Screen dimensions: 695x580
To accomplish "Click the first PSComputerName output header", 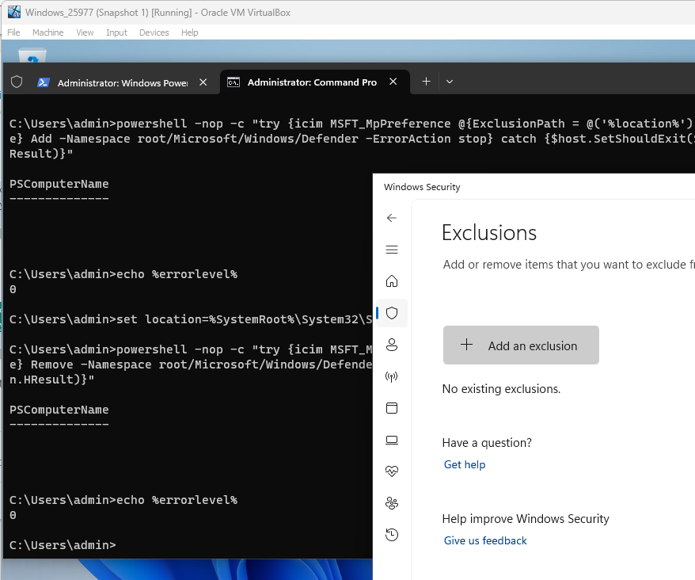I will click(59, 184).
